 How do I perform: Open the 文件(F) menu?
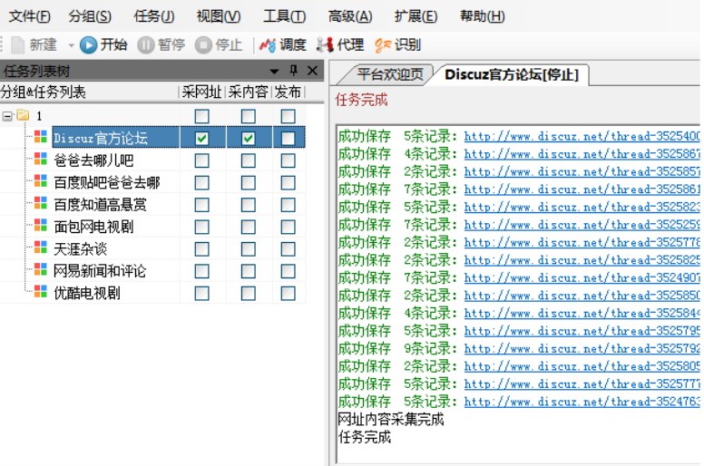29,16
